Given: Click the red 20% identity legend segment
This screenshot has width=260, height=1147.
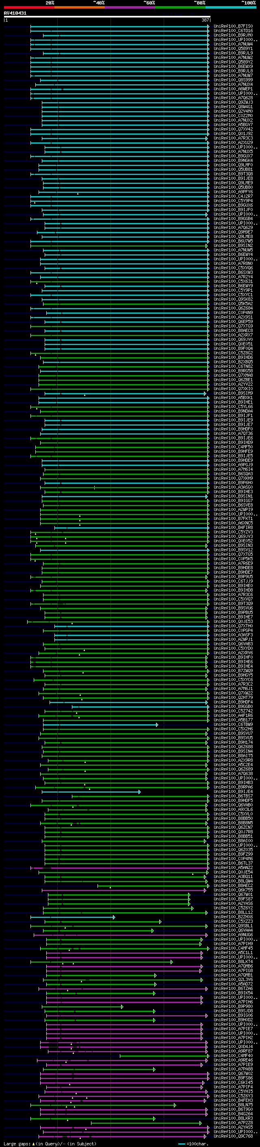Looking at the screenshot, I should (x=29, y=7).
